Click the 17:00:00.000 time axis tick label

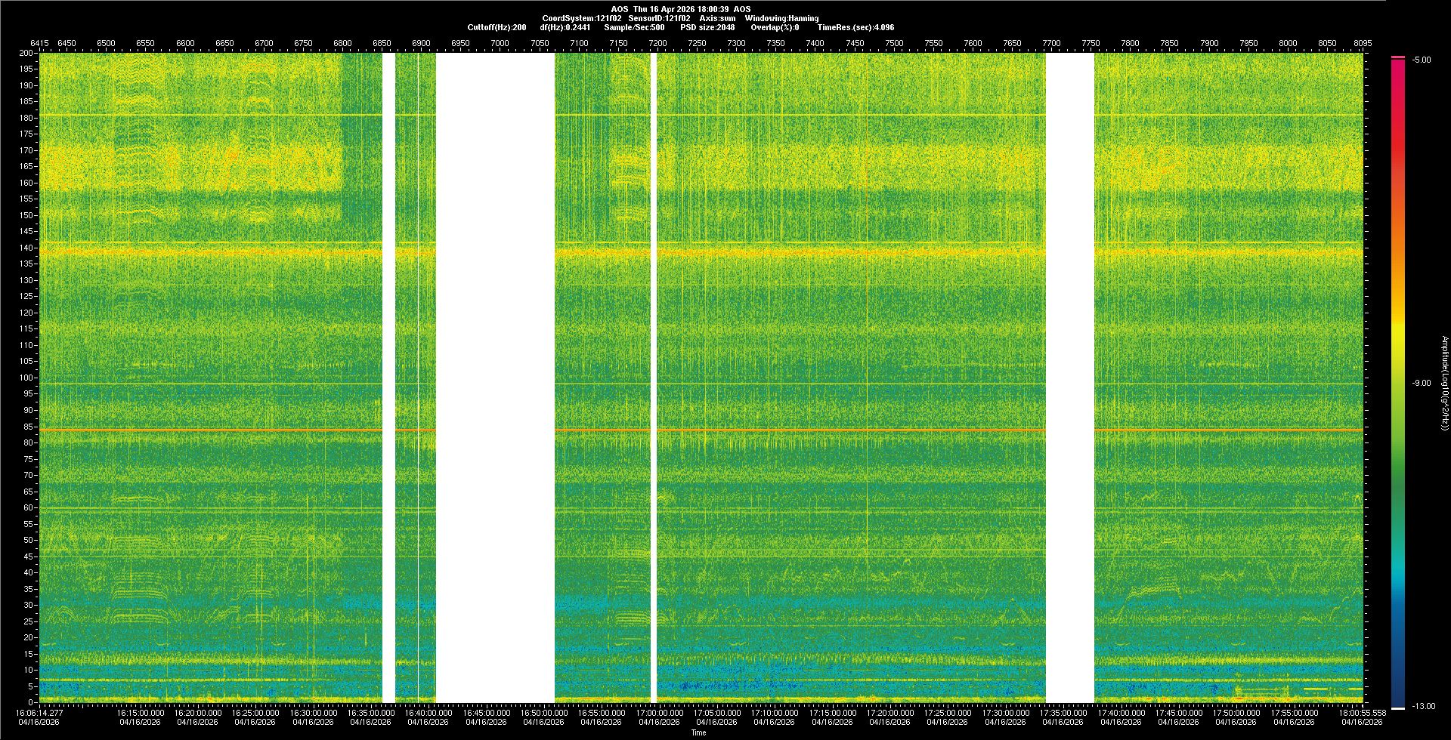[659, 713]
